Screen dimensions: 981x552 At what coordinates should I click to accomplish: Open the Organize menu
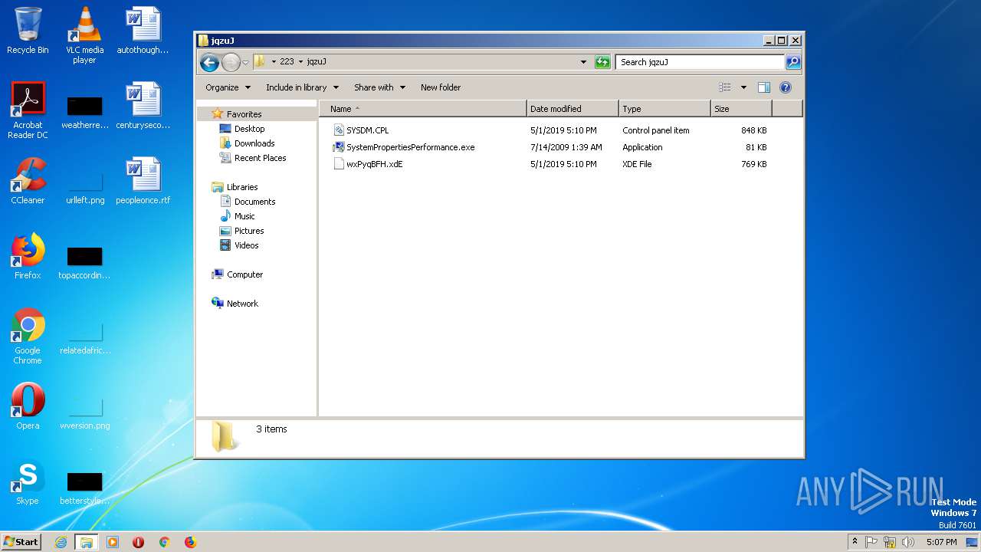(x=228, y=87)
